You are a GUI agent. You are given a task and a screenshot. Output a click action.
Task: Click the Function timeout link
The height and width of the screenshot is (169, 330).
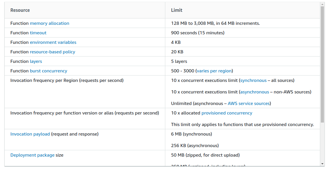pyautogui.click(x=38, y=33)
